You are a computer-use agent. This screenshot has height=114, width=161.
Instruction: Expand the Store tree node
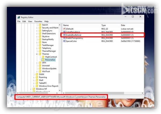coord(37,42)
